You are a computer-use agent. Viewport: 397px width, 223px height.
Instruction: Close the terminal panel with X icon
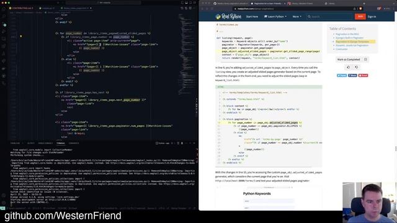194,143
